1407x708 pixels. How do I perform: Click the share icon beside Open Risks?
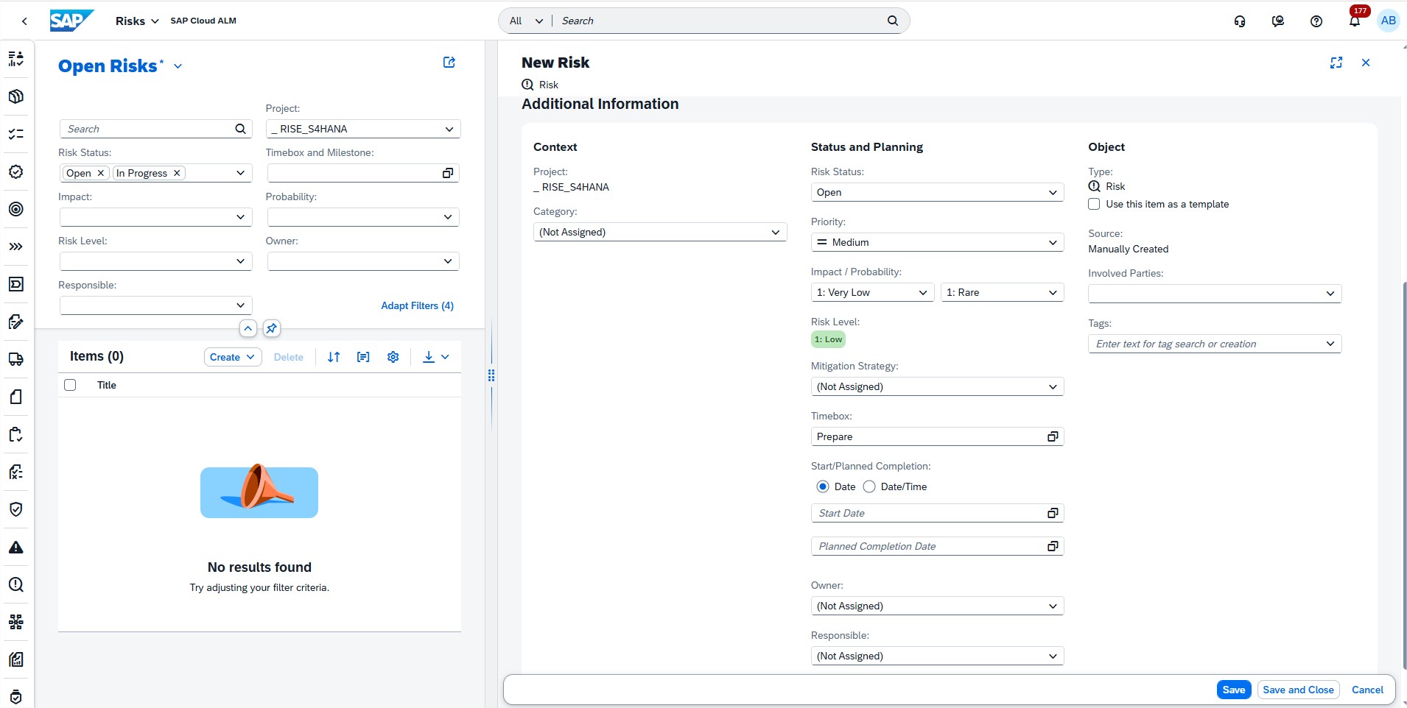click(449, 63)
